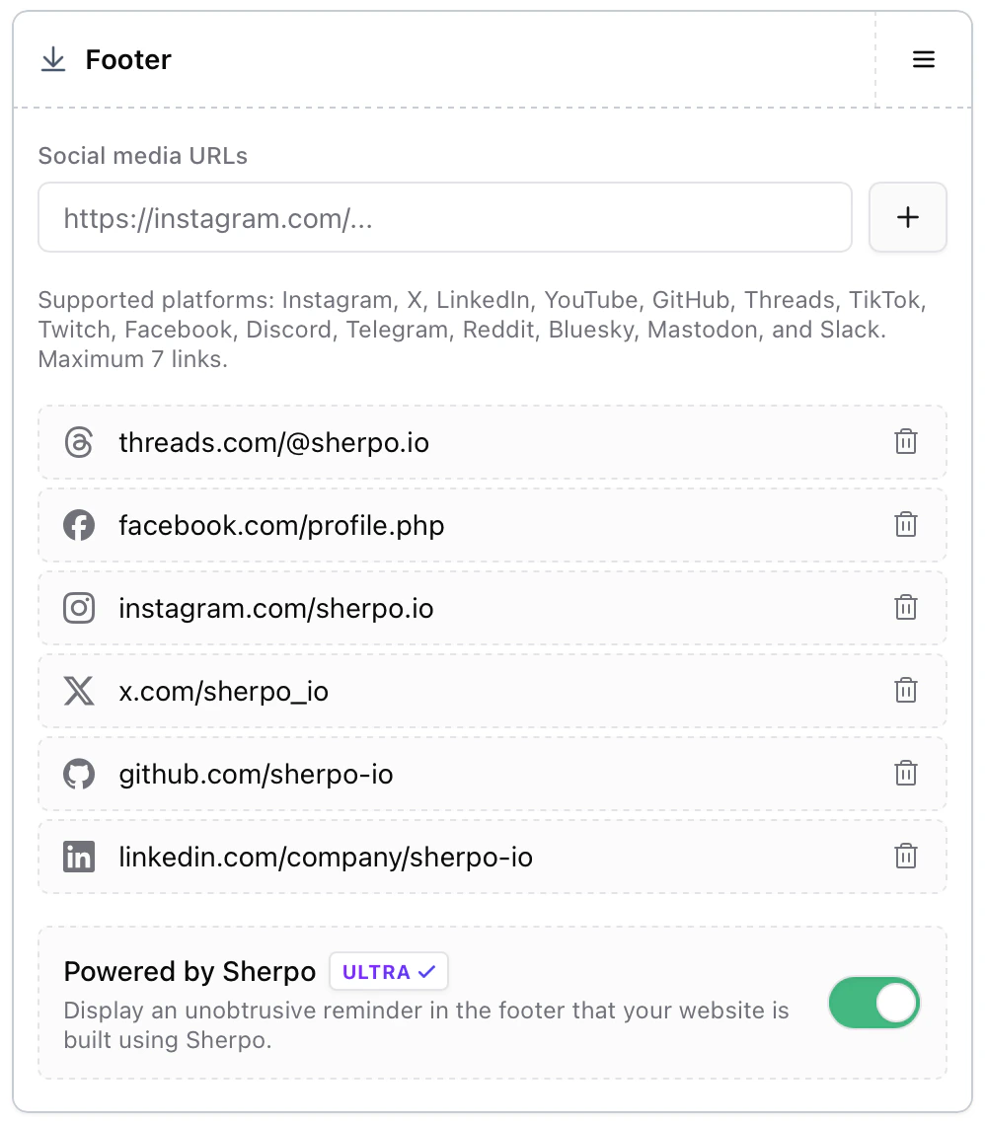Remove the facebook.com/profile.php entry
Viewport: 985px width, 1125px height.
click(906, 524)
